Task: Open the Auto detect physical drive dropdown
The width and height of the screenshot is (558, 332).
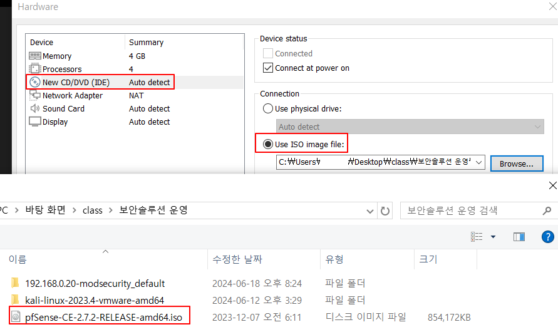Action: click(410, 127)
